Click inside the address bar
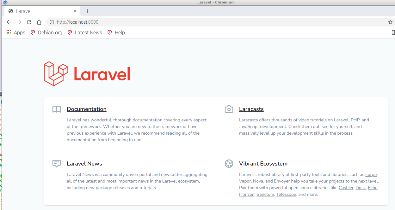 [127, 22]
